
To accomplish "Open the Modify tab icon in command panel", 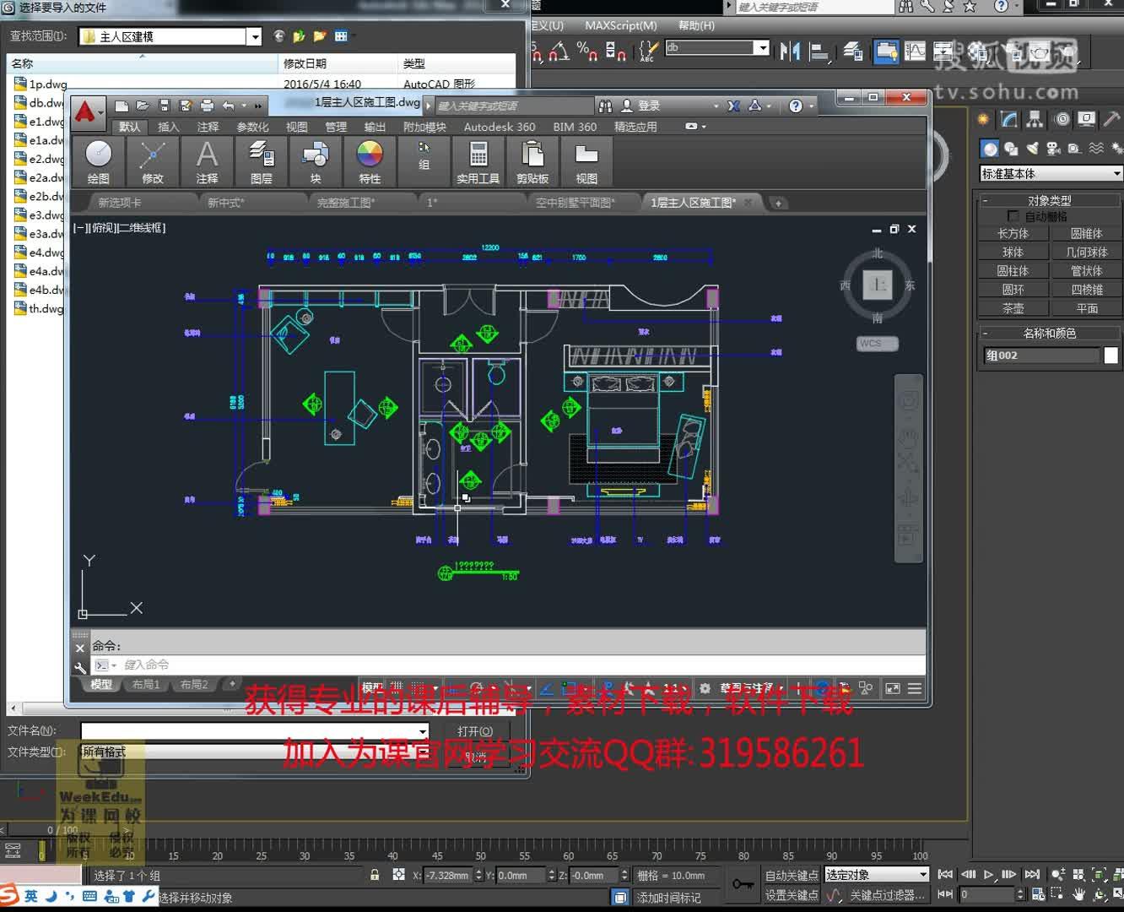I will (1009, 120).
